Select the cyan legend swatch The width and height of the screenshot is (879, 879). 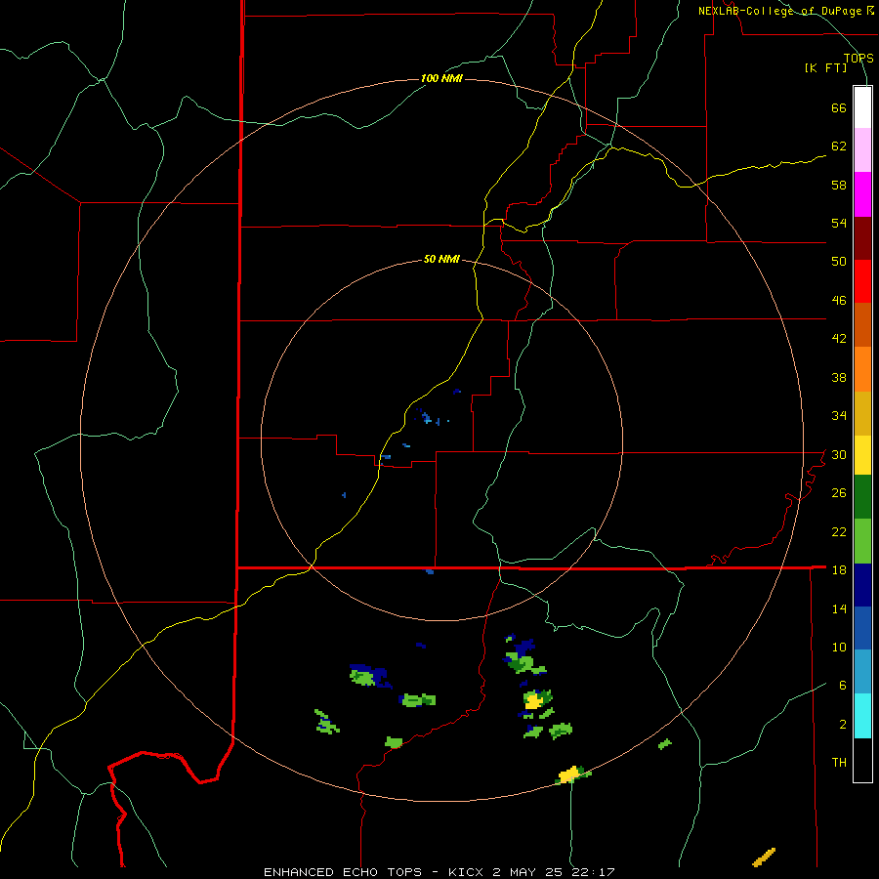click(x=862, y=717)
